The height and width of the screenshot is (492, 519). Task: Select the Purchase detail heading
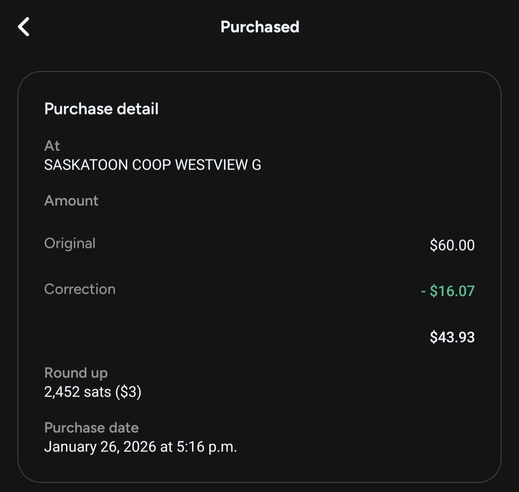pos(101,109)
